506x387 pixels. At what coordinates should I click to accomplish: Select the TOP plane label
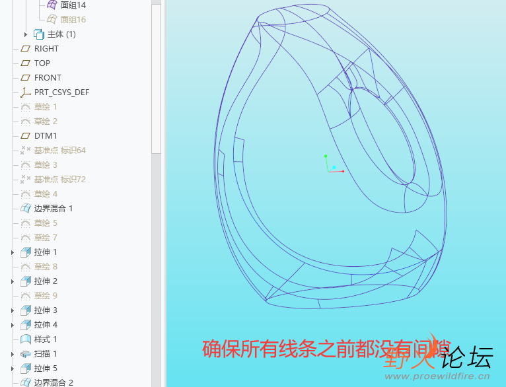(x=42, y=63)
